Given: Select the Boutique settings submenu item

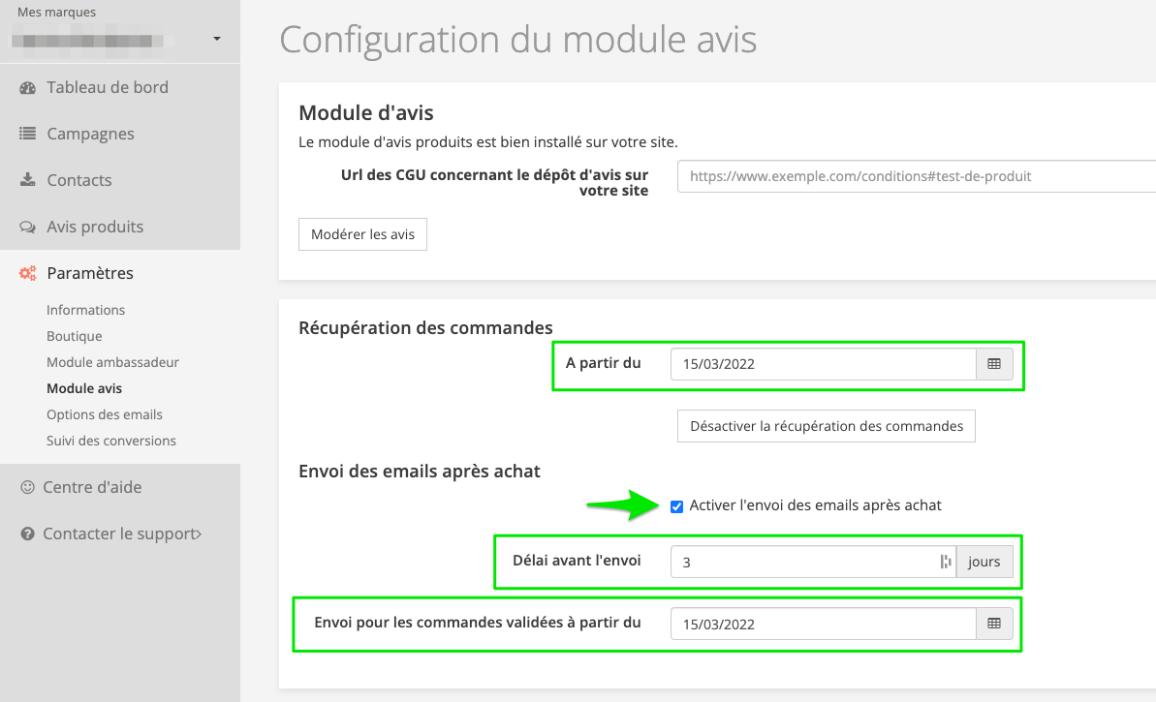Looking at the screenshot, I should 75,336.
